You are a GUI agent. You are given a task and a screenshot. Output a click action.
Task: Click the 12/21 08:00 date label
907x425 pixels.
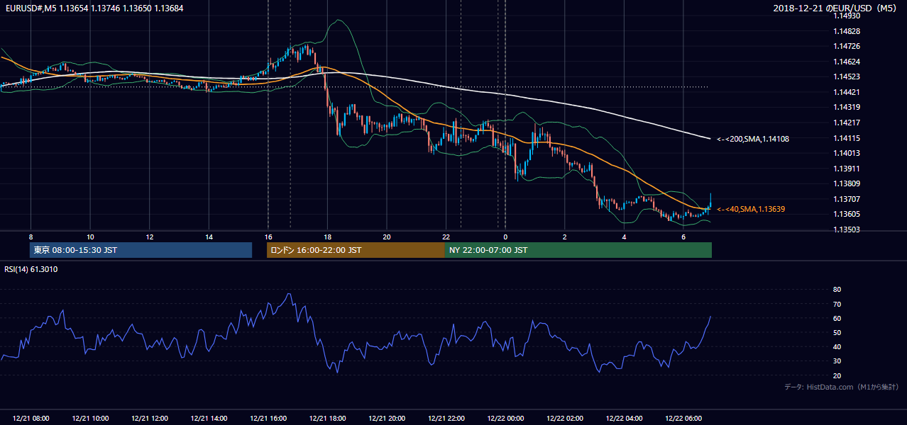point(31,419)
